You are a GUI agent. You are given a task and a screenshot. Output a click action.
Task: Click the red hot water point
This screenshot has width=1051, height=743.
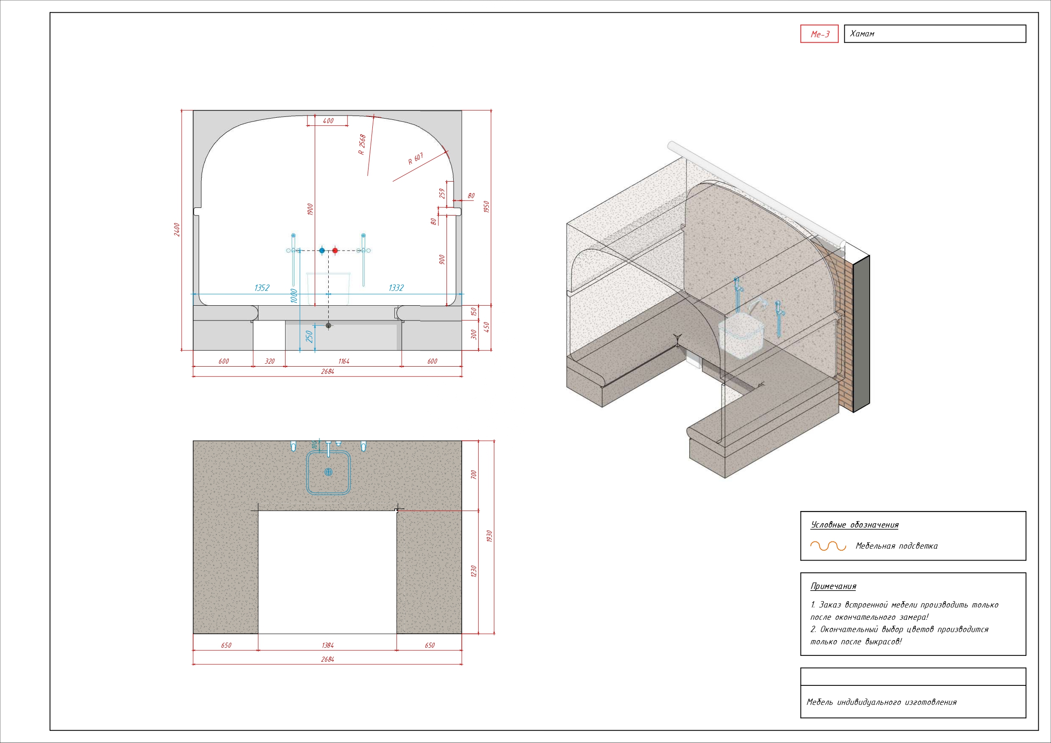coord(335,251)
